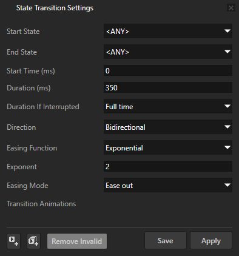Click the Start Time (ms) input field
The width and height of the screenshot is (239, 256).
(168, 70)
